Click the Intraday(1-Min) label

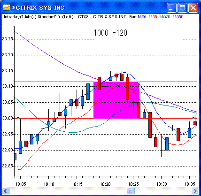pos(19,17)
